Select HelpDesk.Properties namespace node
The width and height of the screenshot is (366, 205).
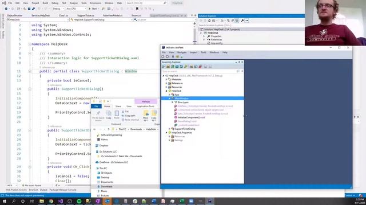(x=182, y=133)
